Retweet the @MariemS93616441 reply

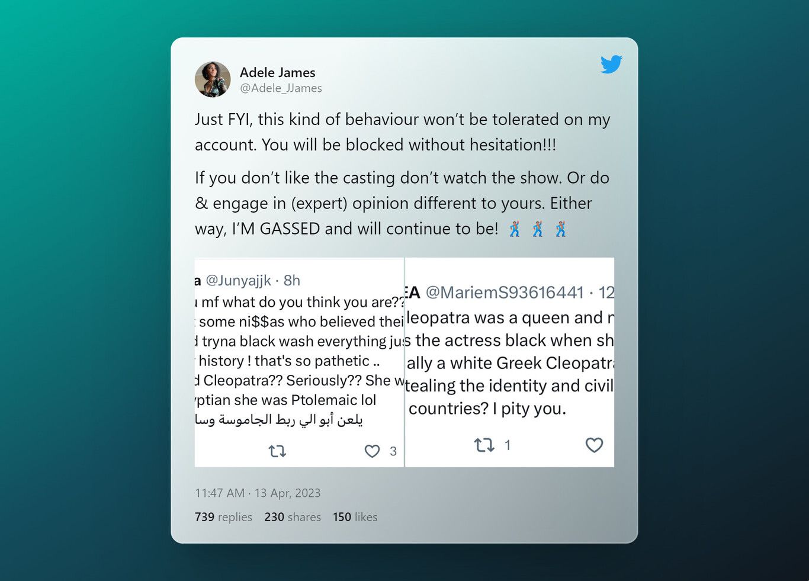click(x=484, y=445)
